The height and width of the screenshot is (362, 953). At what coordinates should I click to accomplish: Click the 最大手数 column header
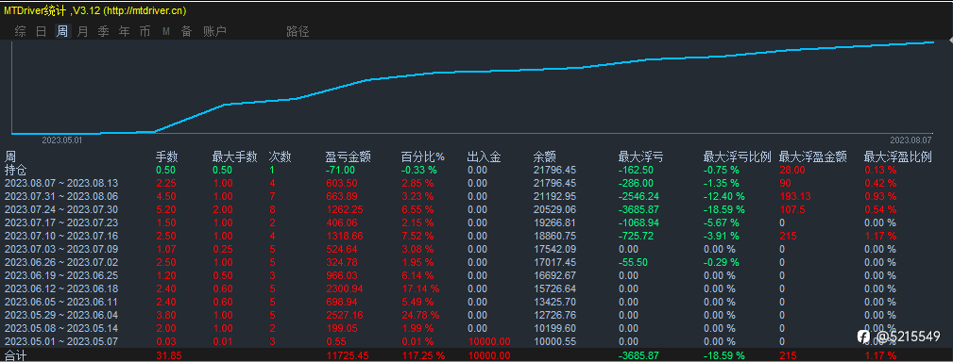(234, 157)
